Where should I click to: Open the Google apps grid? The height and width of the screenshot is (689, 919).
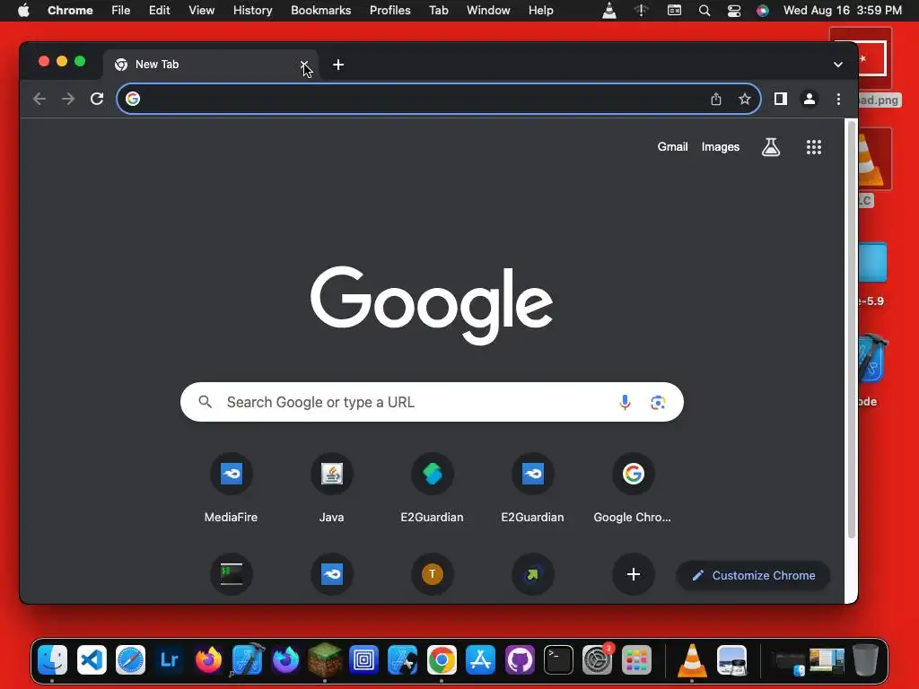(813, 147)
